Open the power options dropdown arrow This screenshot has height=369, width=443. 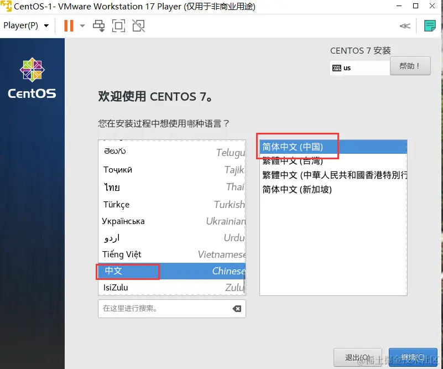tap(82, 25)
